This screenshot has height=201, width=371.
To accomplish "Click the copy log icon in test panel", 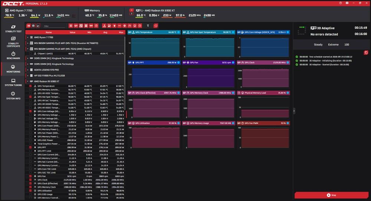I will (366, 52).
